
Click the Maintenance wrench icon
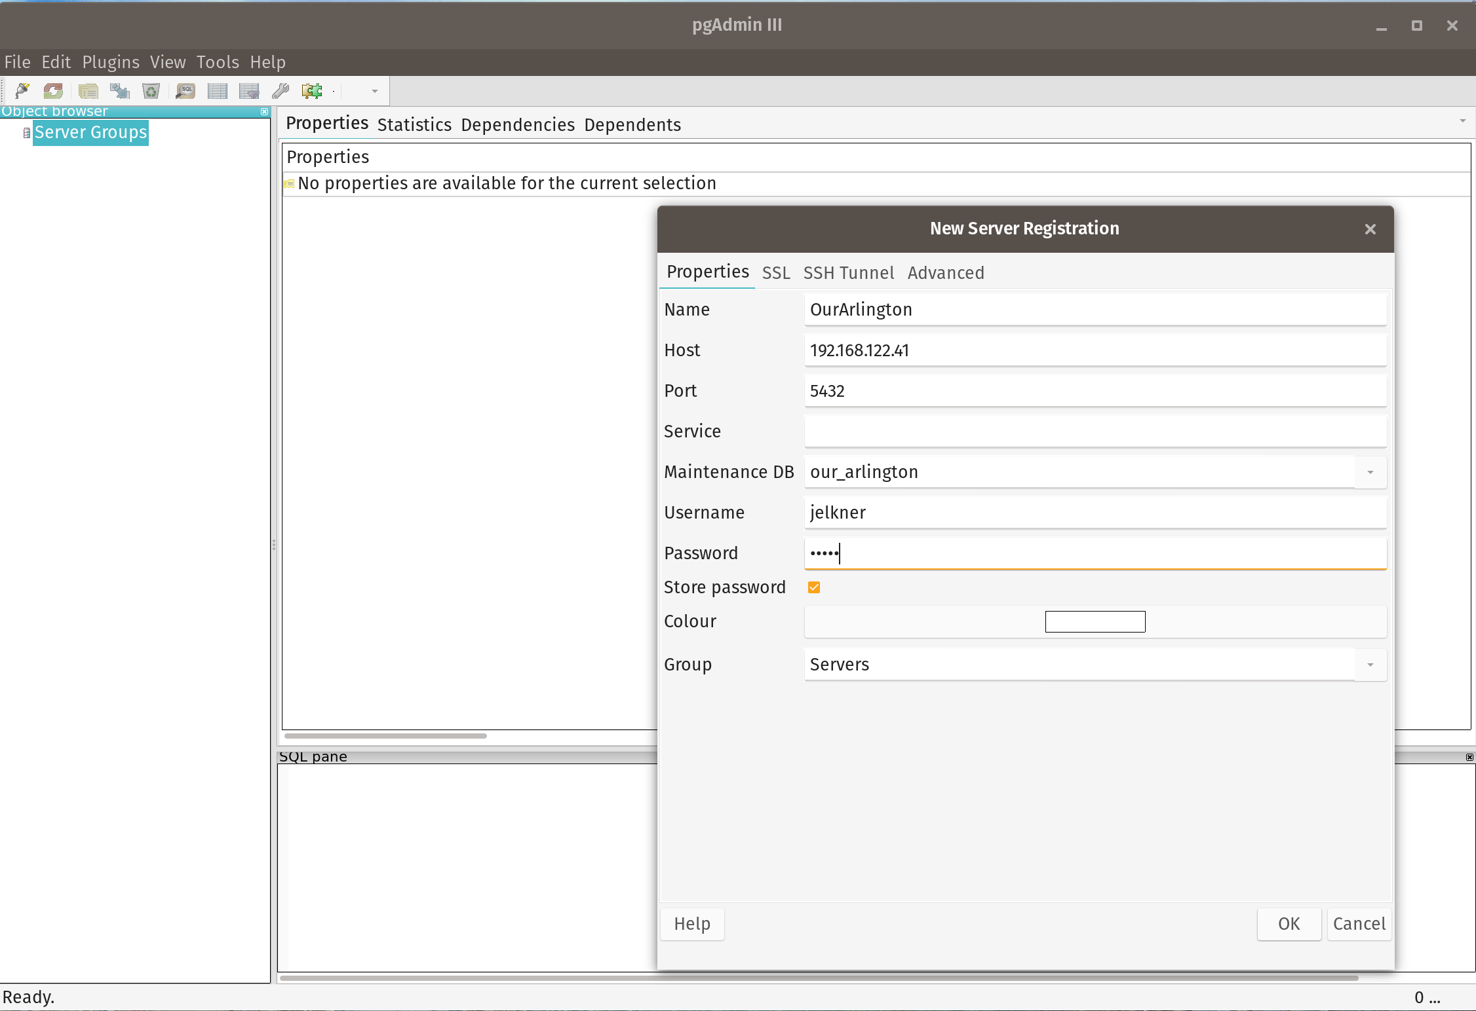coord(281,90)
